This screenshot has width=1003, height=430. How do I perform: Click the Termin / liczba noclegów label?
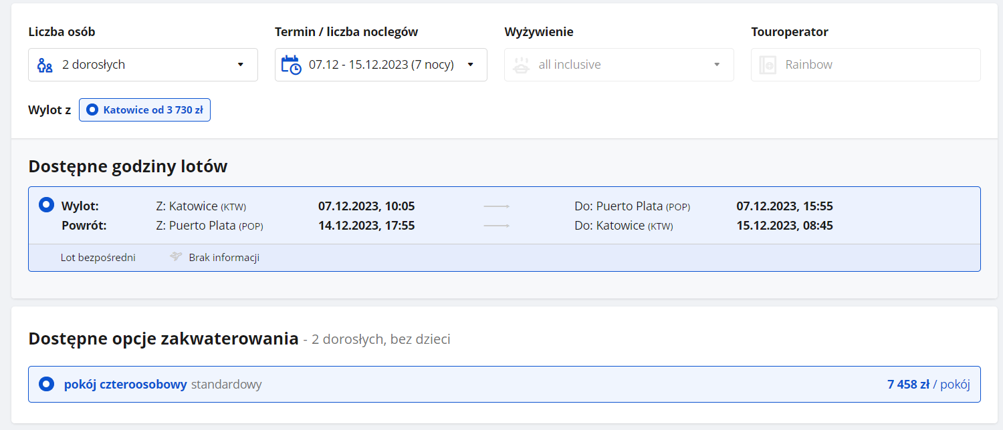[346, 31]
